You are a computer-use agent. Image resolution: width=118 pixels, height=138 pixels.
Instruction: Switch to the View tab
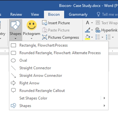point(35,14)
